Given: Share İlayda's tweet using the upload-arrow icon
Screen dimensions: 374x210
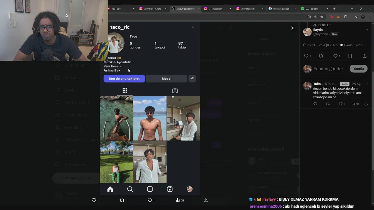Looking at the screenshot, I should click(365, 56).
